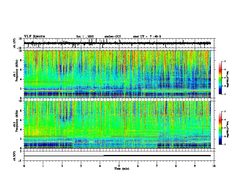Click time axis tick label "8"
The image size is (241, 186).
click(176, 166)
